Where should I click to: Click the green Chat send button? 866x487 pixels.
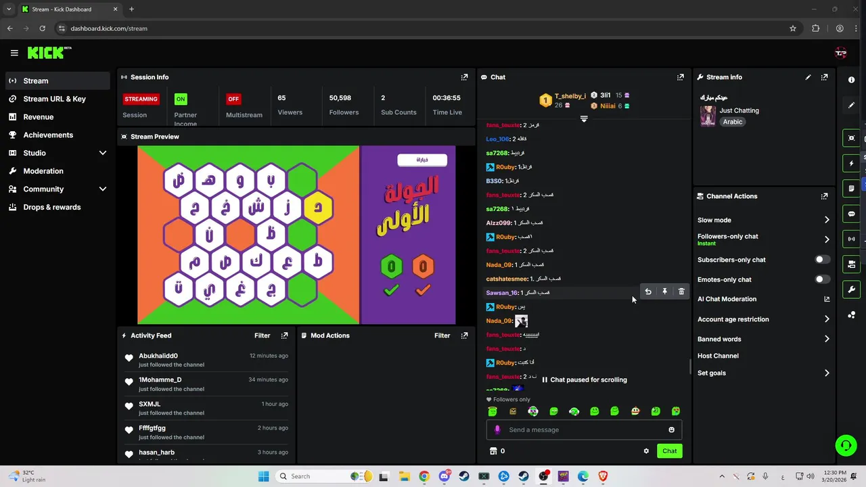(669, 451)
